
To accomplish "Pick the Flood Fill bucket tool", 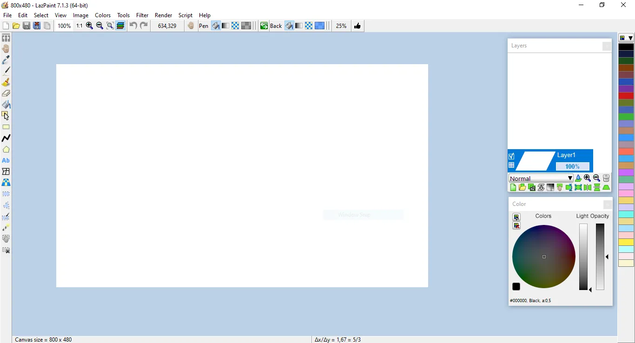I will tap(6, 105).
